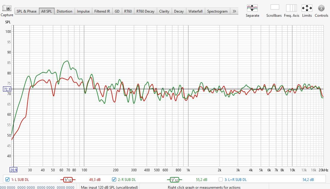This screenshot has height=189, width=330.
Task: Click the Filtered IR tab
Action: click(x=102, y=11)
